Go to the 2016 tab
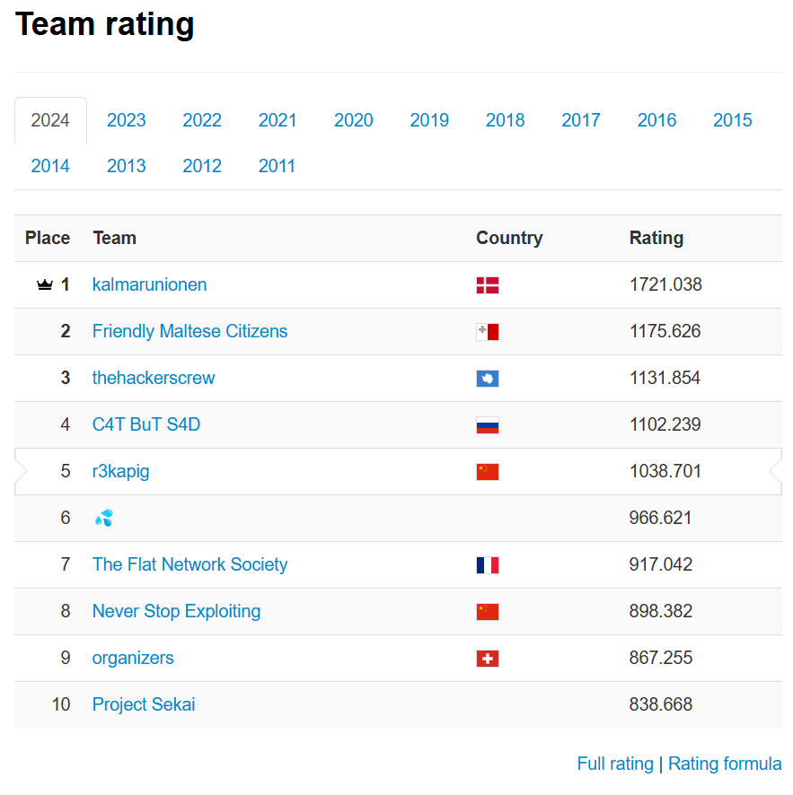The width and height of the screenshot is (793, 795). point(656,120)
